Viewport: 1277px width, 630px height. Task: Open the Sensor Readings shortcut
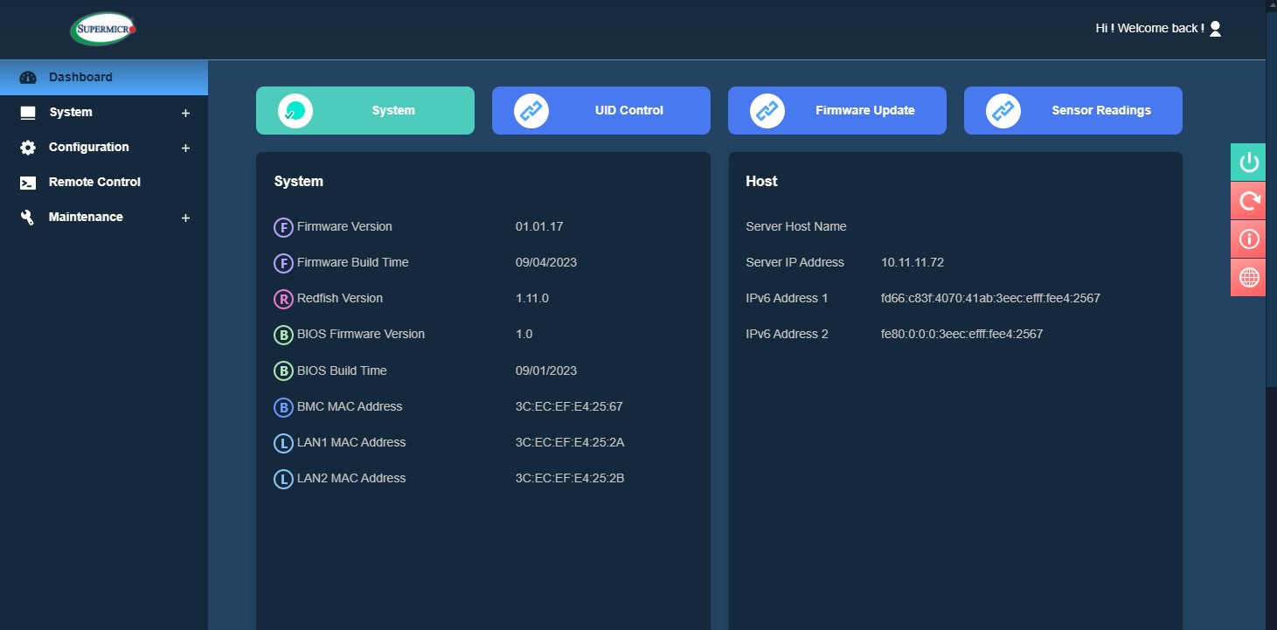(x=1072, y=110)
